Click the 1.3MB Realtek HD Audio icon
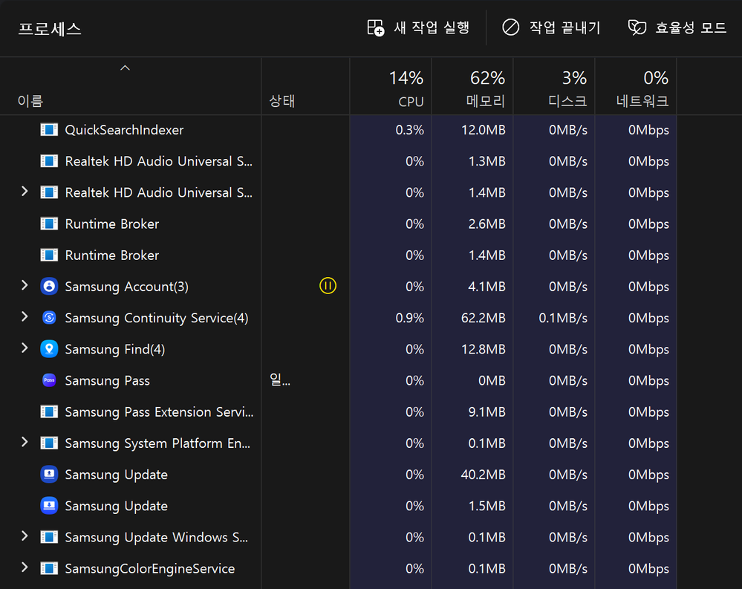The image size is (742, 589). click(49, 161)
